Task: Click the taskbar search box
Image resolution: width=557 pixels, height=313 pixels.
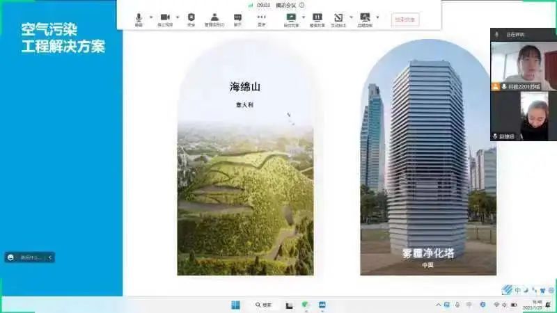Action: point(263,305)
